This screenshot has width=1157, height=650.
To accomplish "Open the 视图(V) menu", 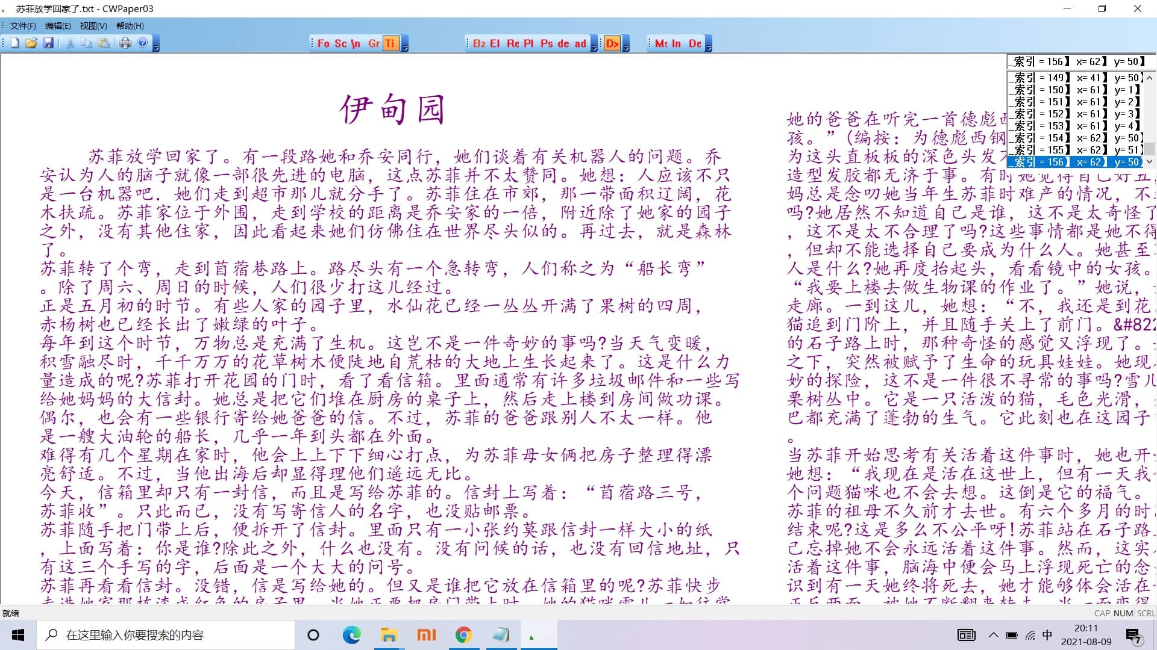I will (x=93, y=26).
